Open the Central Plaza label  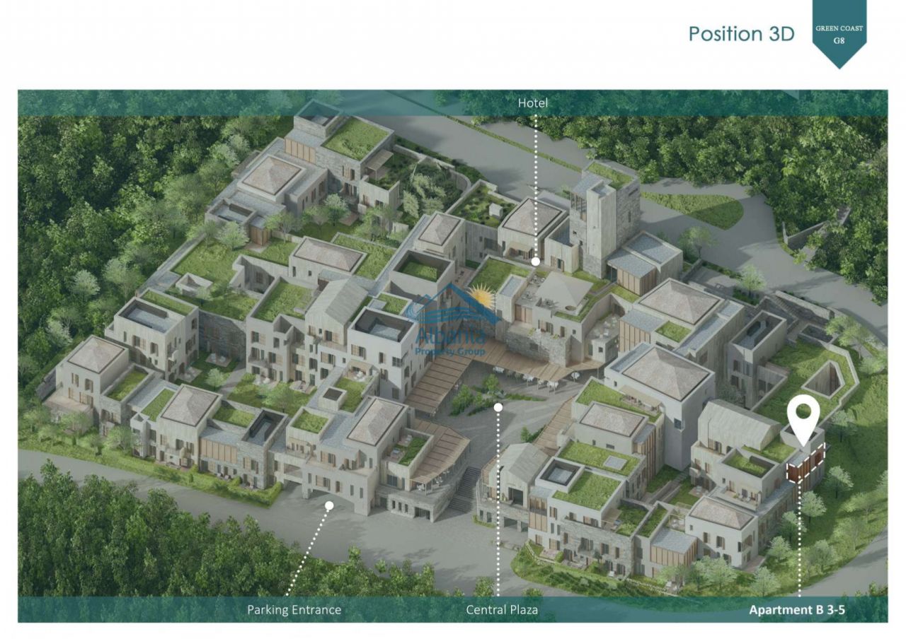[x=502, y=609]
